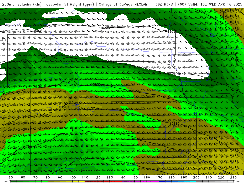Click the 'F007' forecast hour label
244x183 pixels.
182,5
